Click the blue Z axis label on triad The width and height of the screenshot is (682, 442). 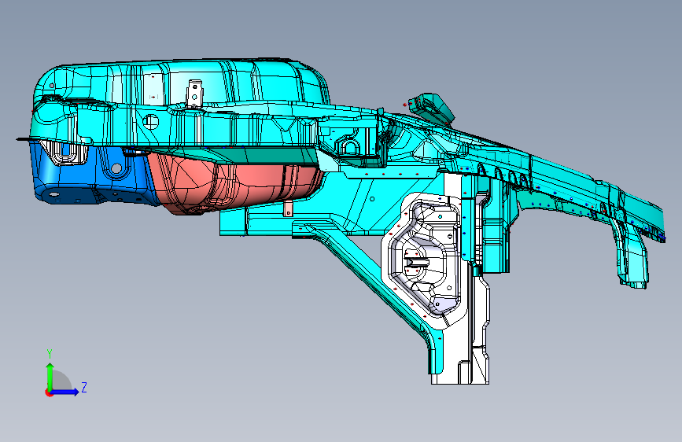[x=84, y=387]
